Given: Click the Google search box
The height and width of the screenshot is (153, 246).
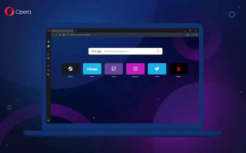Looking at the screenshot, I should pyautogui.click(x=125, y=51).
